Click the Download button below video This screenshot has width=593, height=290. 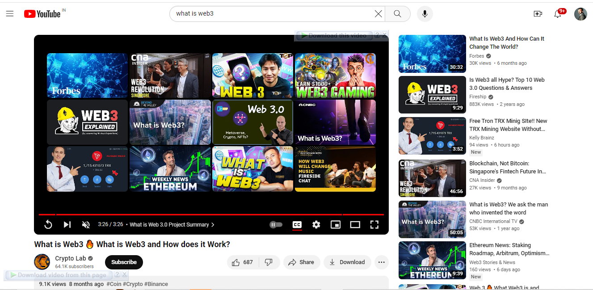(347, 262)
